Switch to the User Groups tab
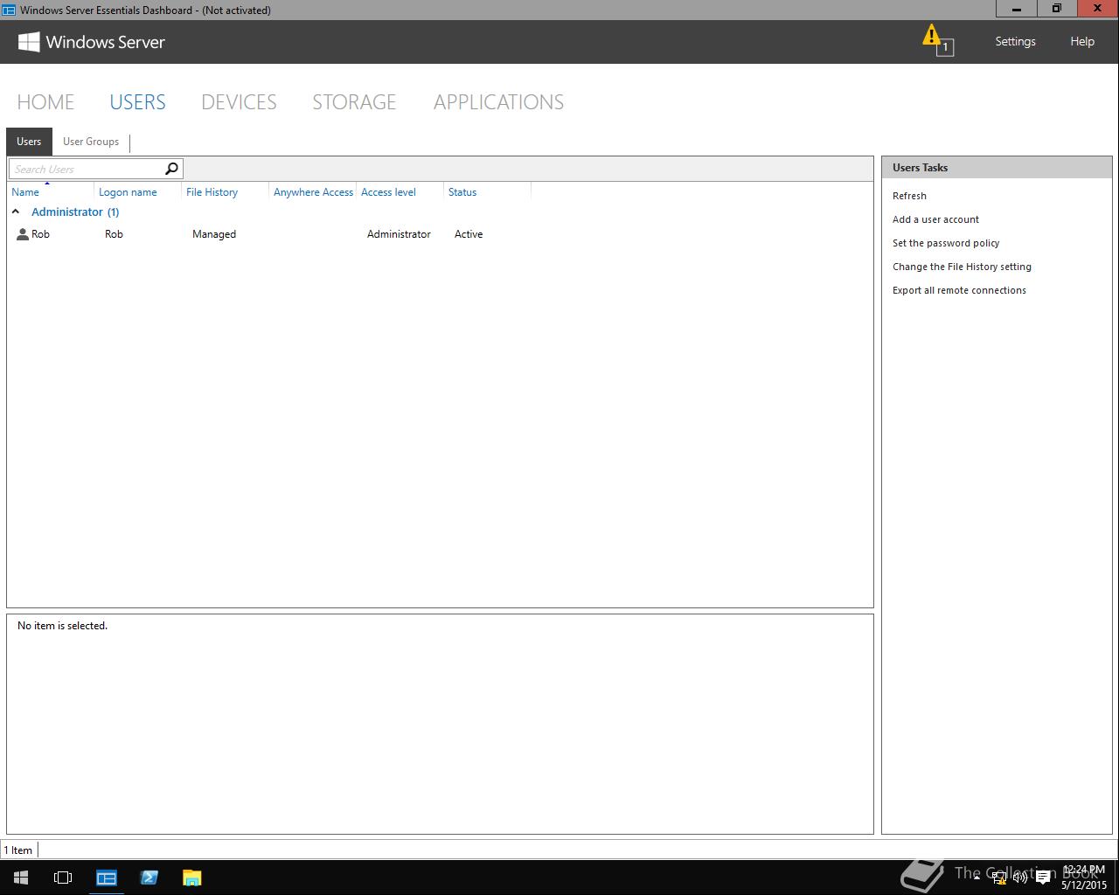This screenshot has height=895, width=1119. coord(91,142)
